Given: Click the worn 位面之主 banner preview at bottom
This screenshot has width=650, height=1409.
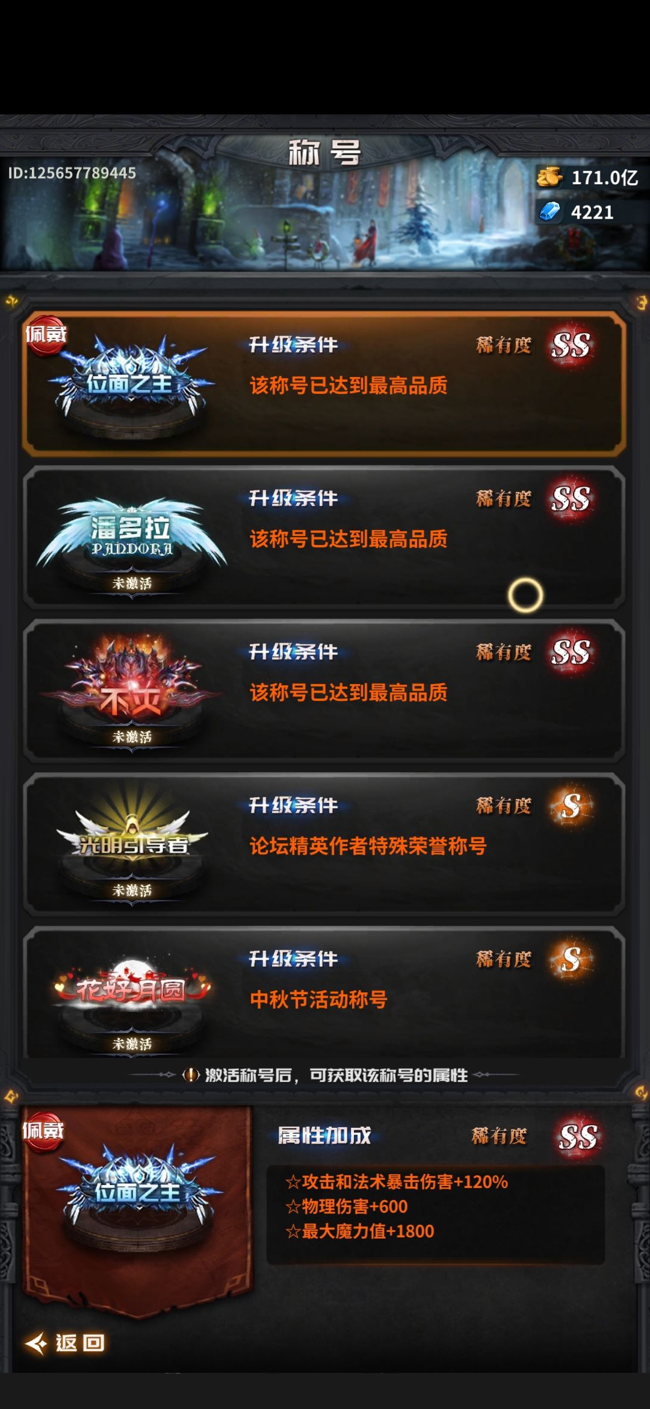Looking at the screenshot, I should [x=137, y=1209].
